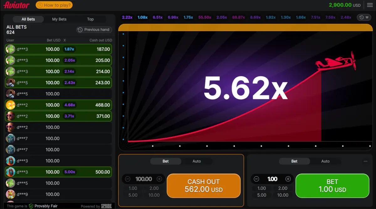Cash out 562.00 USD
Viewport: 376px width, 209px height.
[x=204, y=186]
